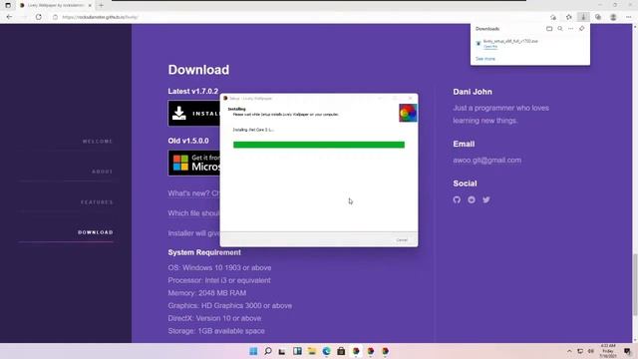Viewport: 638px width, 359px height.
Task: Open the Widgets taskbar icon
Action: (297, 351)
